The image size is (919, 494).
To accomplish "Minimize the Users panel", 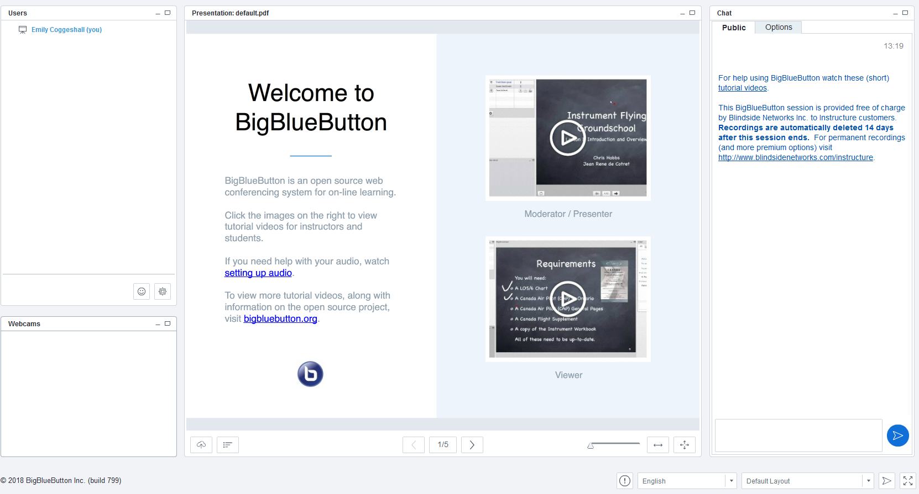I will point(158,13).
